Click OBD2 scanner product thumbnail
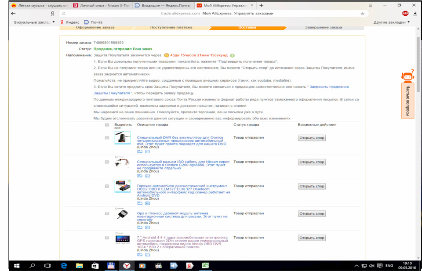This screenshot has width=422, height=271. pyautogui.click(x=123, y=186)
